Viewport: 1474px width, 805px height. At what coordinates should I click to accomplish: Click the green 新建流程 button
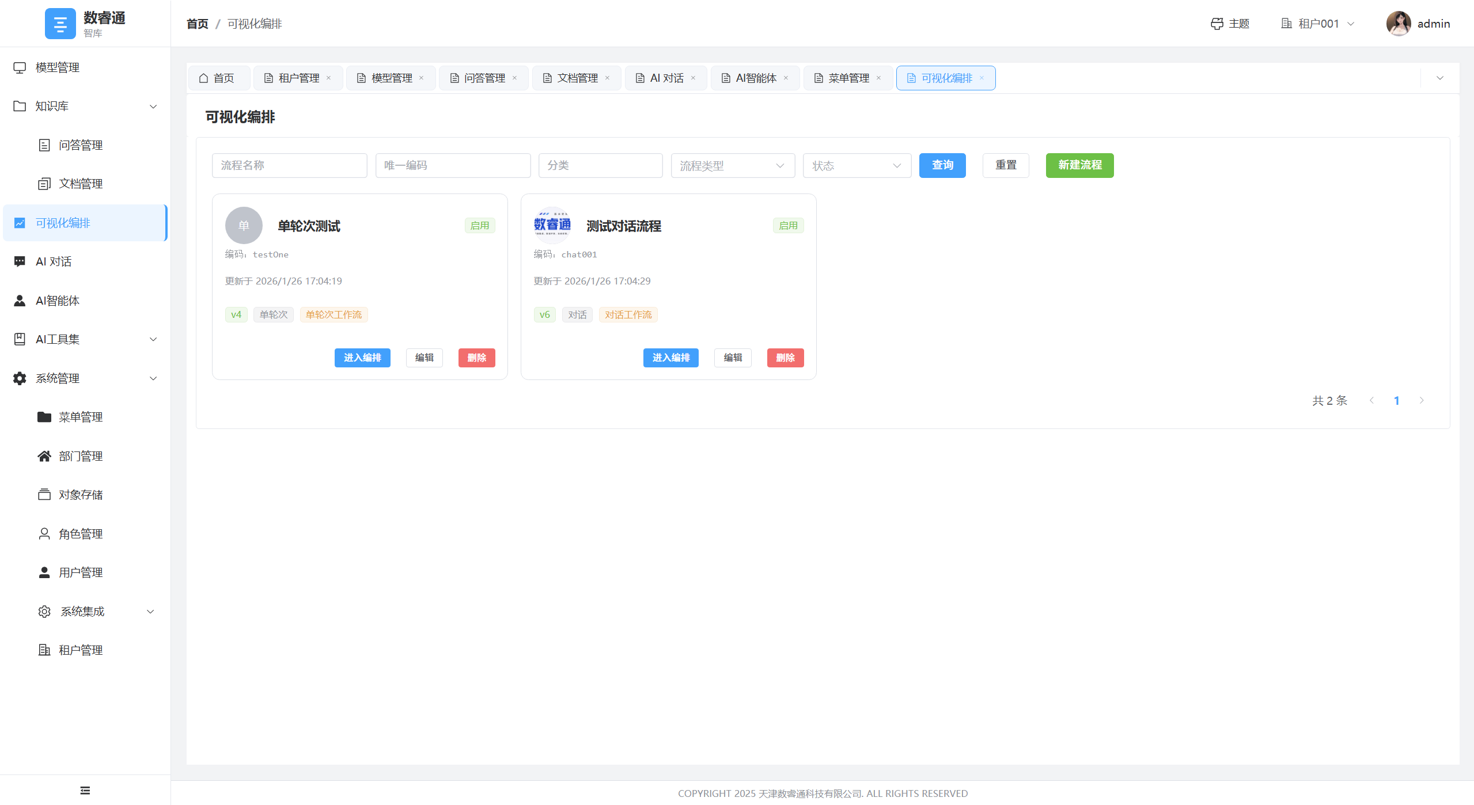(x=1079, y=165)
